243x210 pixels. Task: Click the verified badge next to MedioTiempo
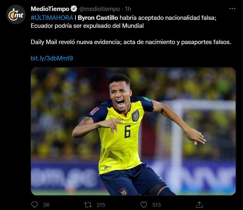pyautogui.click(x=74, y=9)
